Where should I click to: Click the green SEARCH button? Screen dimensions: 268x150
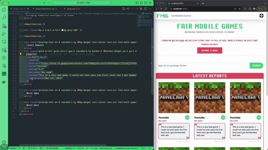coord(256,65)
